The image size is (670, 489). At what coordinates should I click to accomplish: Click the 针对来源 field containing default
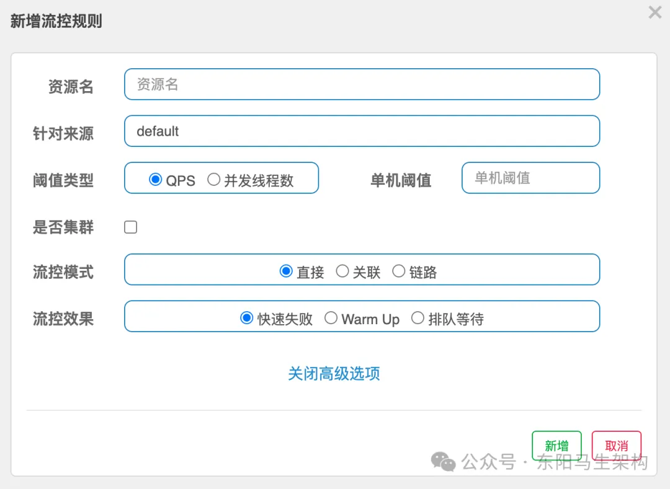tap(362, 131)
